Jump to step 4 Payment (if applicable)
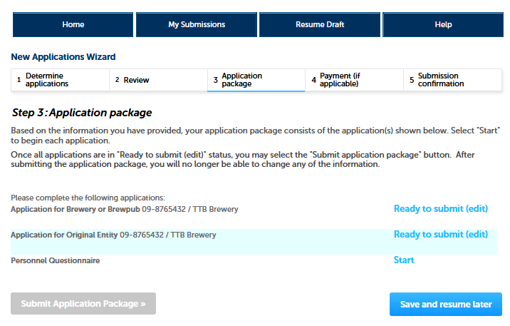The height and width of the screenshot is (326, 510). point(354,80)
